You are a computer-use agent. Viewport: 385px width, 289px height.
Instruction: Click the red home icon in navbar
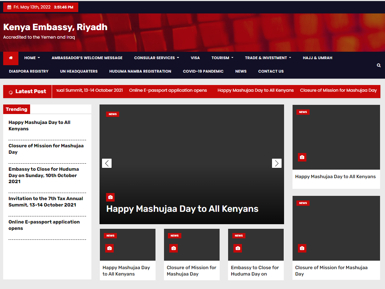coord(11,58)
